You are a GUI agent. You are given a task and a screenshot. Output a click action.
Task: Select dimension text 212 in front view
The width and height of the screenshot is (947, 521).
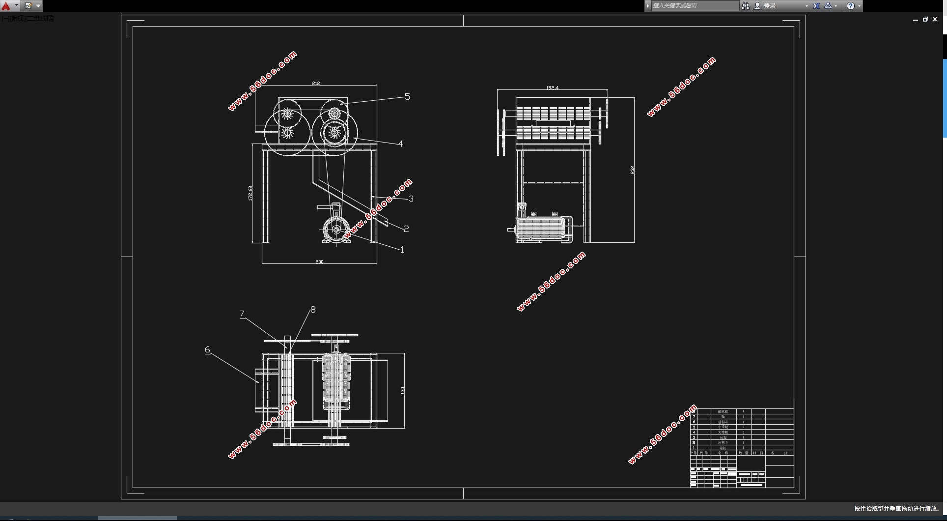[x=316, y=83]
